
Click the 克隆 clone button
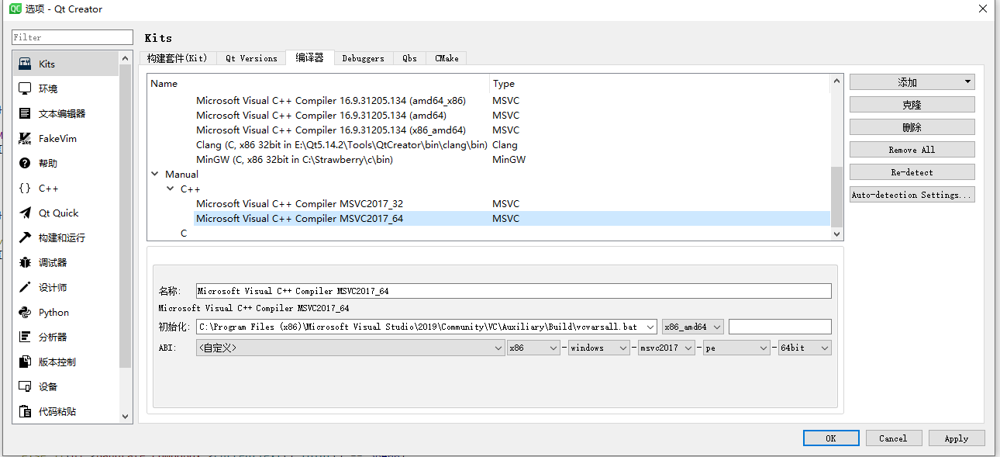pyautogui.click(x=912, y=105)
